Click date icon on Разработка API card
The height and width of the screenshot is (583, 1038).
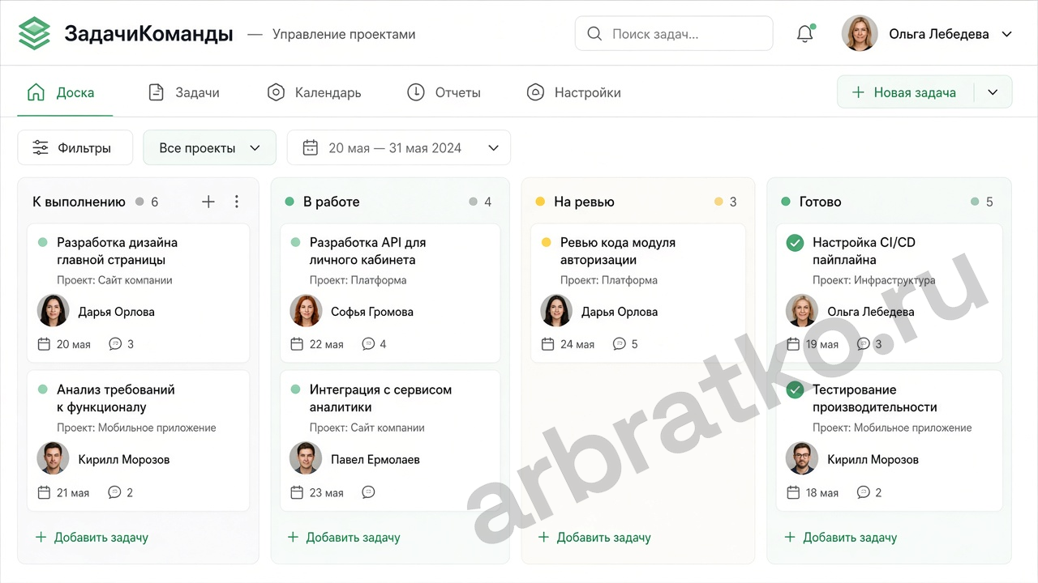297,344
